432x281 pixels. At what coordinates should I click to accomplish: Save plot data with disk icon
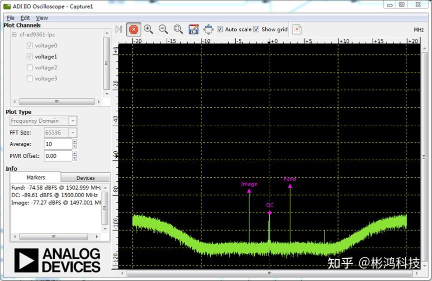[193, 29]
